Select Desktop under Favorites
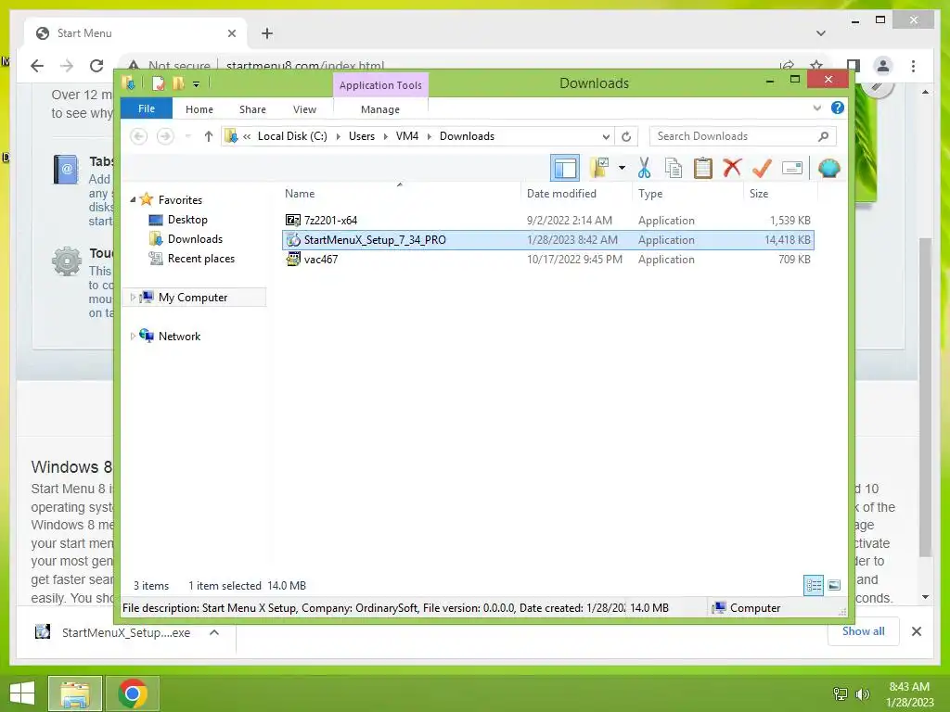Viewport: 950px width, 712px height. (x=187, y=219)
